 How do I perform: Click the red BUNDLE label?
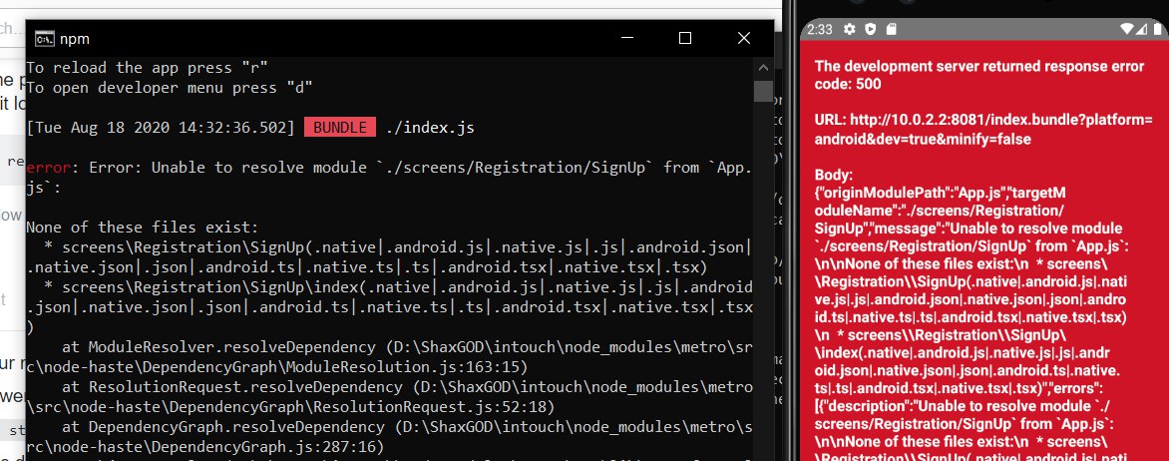click(339, 128)
